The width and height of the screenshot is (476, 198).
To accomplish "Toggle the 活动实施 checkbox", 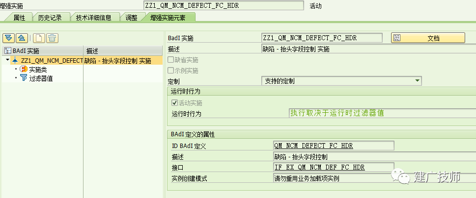I will click(174, 103).
